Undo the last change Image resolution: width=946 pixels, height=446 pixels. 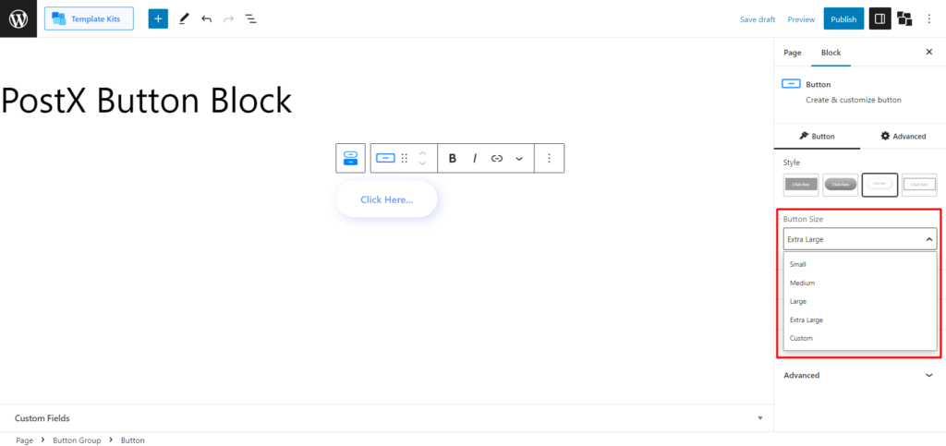point(206,19)
